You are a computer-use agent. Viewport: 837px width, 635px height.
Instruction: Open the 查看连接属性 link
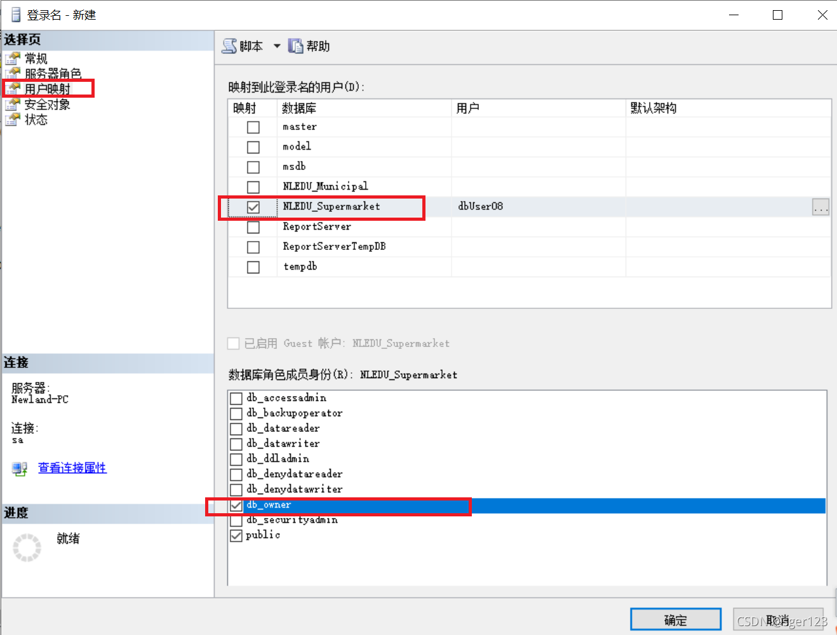72,468
